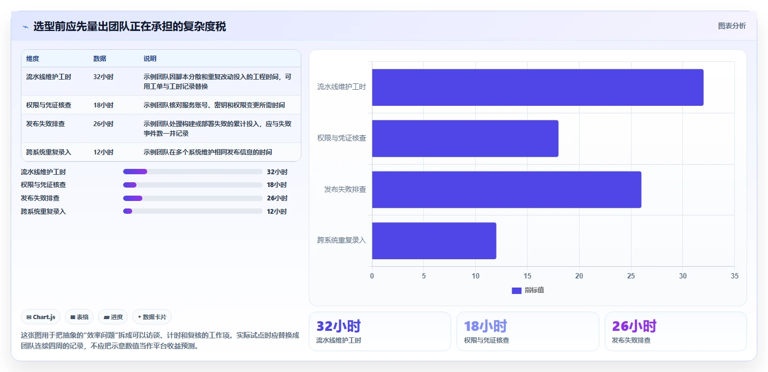Click the 数据 table column header
The height and width of the screenshot is (372, 768).
100,59
